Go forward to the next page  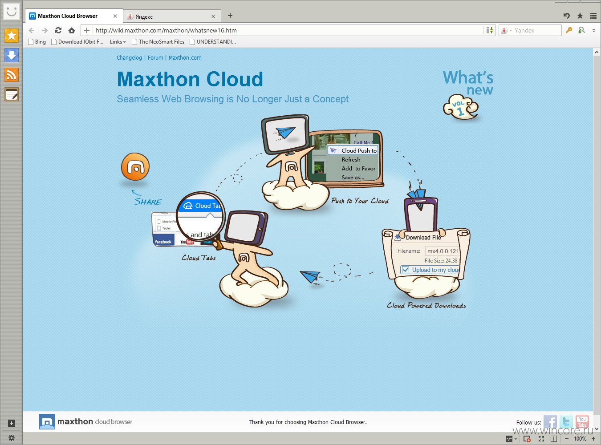pos(45,30)
